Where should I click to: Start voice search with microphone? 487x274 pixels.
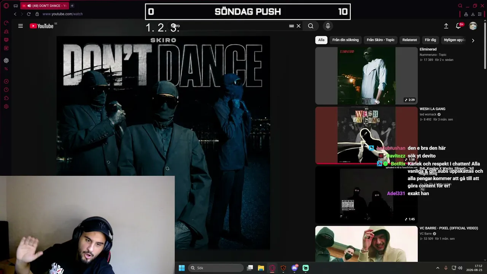pos(328,26)
